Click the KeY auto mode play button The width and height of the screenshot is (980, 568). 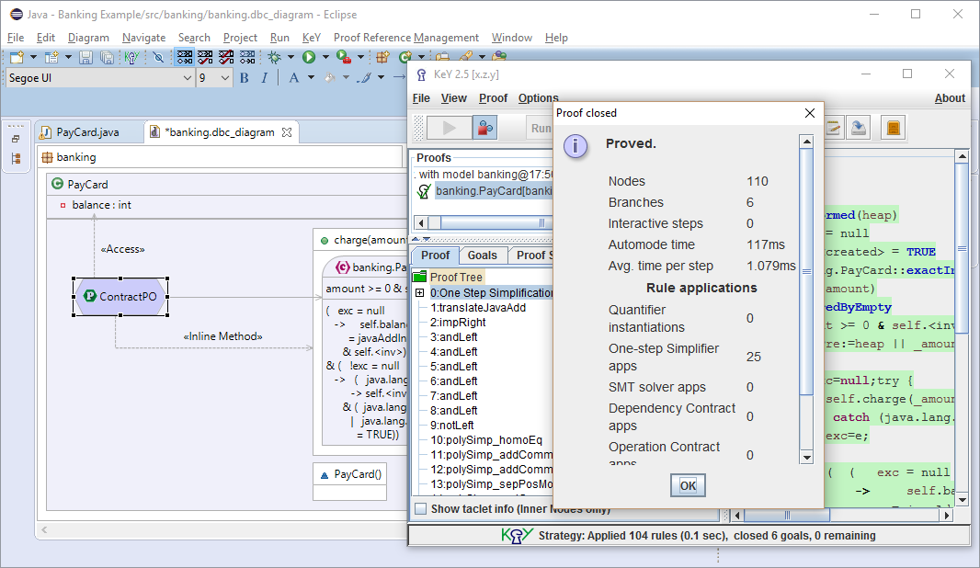(x=450, y=128)
